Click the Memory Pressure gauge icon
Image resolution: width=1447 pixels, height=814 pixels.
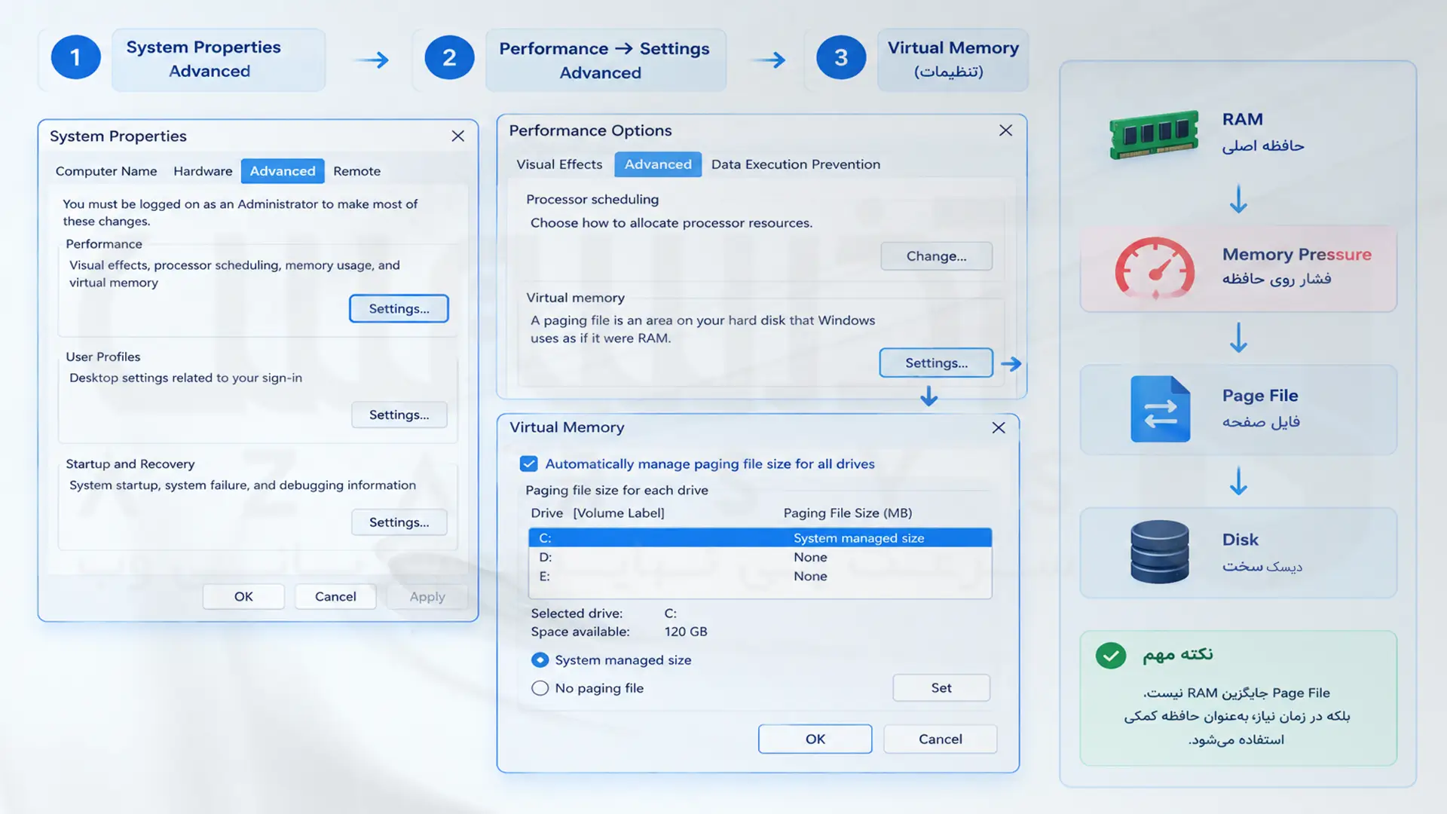click(x=1155, y=269)
